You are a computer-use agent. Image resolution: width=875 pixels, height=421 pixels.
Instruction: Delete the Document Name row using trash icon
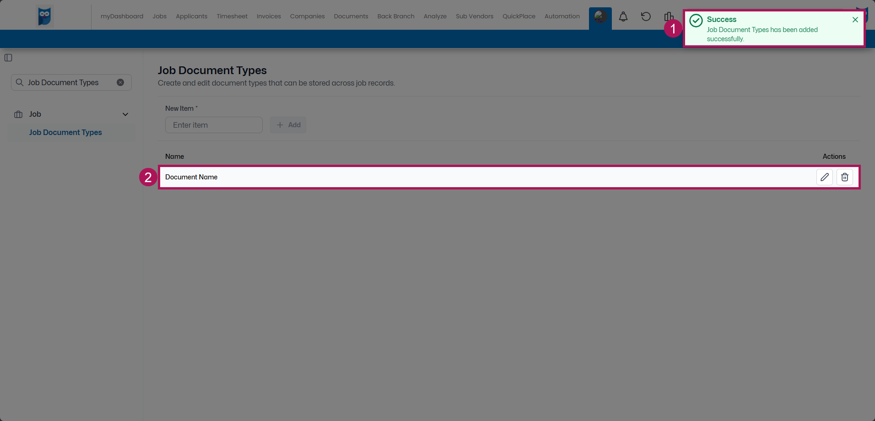(845, 177)
